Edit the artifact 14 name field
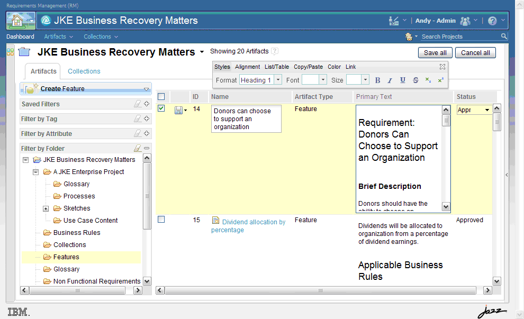Viewport: 524px width, 319px height. tap(246, 119)
